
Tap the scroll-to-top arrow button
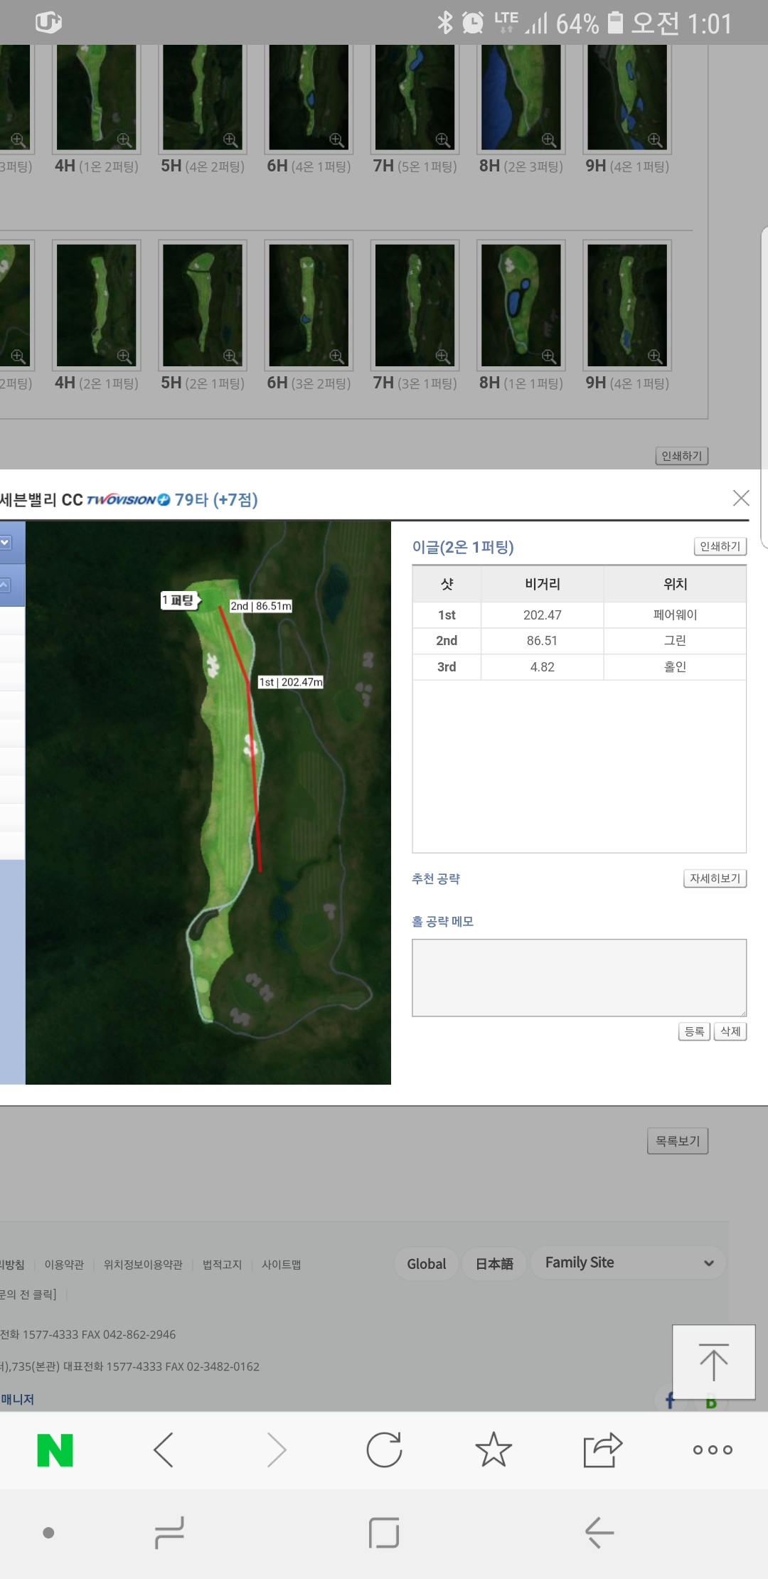click(713, 1362)
